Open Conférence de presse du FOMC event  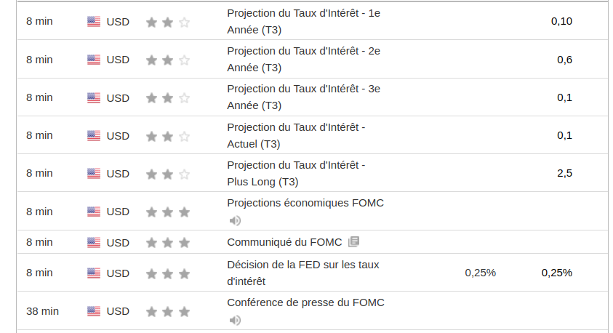[305, 302]
